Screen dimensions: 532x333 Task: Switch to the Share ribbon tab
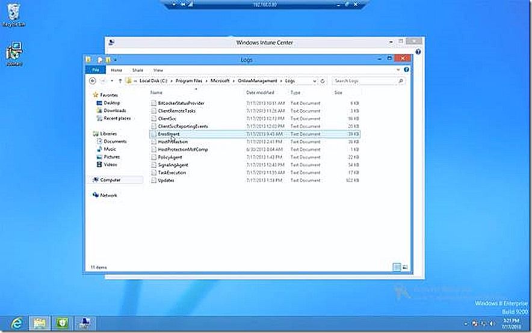pyautogui.click(x=137, y=70)
